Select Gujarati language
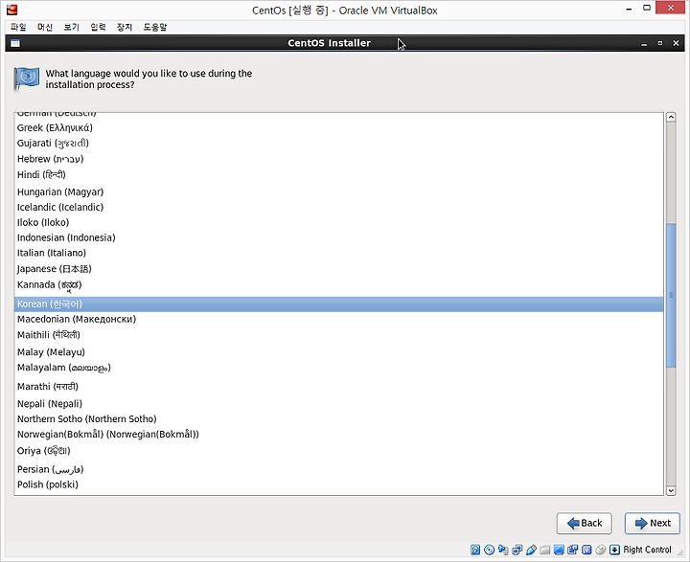This screenshot has width=690, height=562. pos(339,144)
